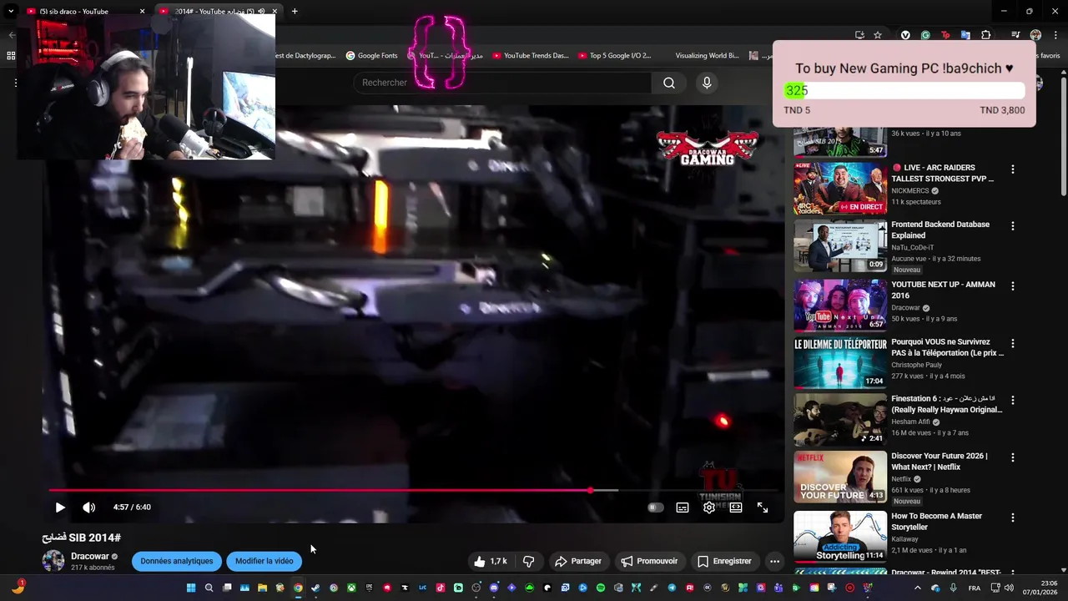Open options for How To Become A Master Storyteller

point(1013,518)
